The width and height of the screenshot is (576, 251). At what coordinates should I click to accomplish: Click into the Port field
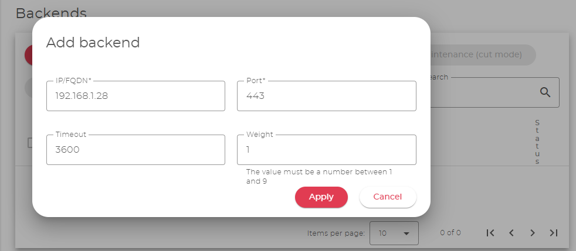(326, 97)
